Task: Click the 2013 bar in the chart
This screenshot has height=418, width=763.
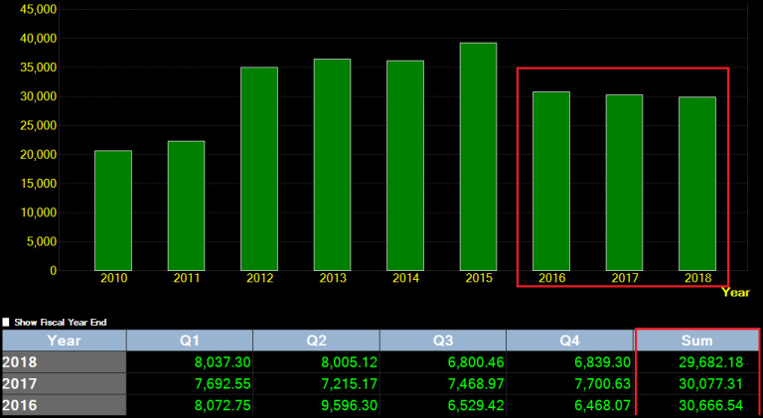Action: pos(333,165)
